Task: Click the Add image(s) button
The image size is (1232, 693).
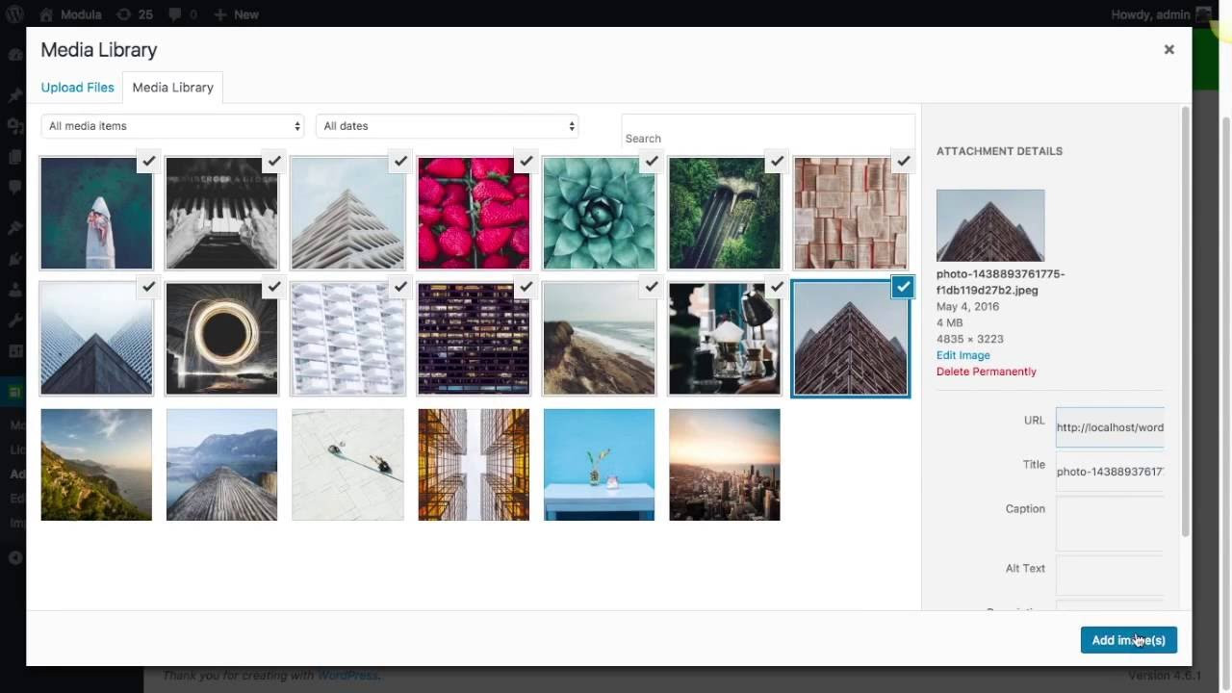Action: 1128,640
